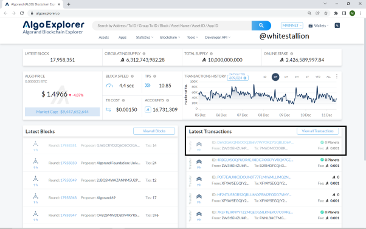The image size is (366, 229).
Task: Open the Apps nav item
Action: click(x=122, y=37)
